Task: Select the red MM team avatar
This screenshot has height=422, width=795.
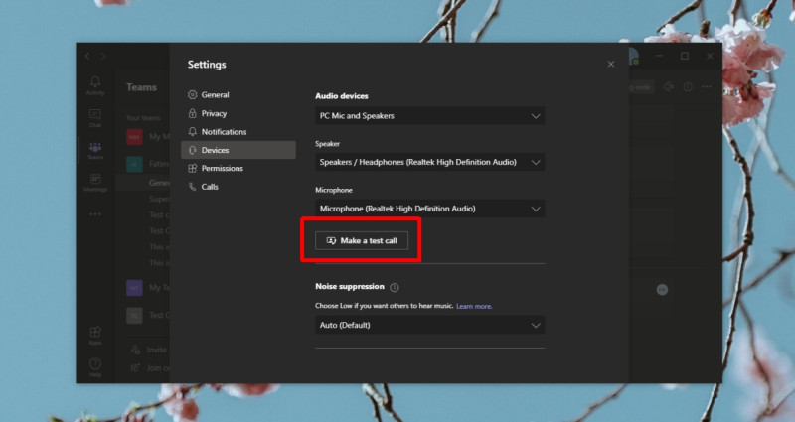Action: [134, 137]
